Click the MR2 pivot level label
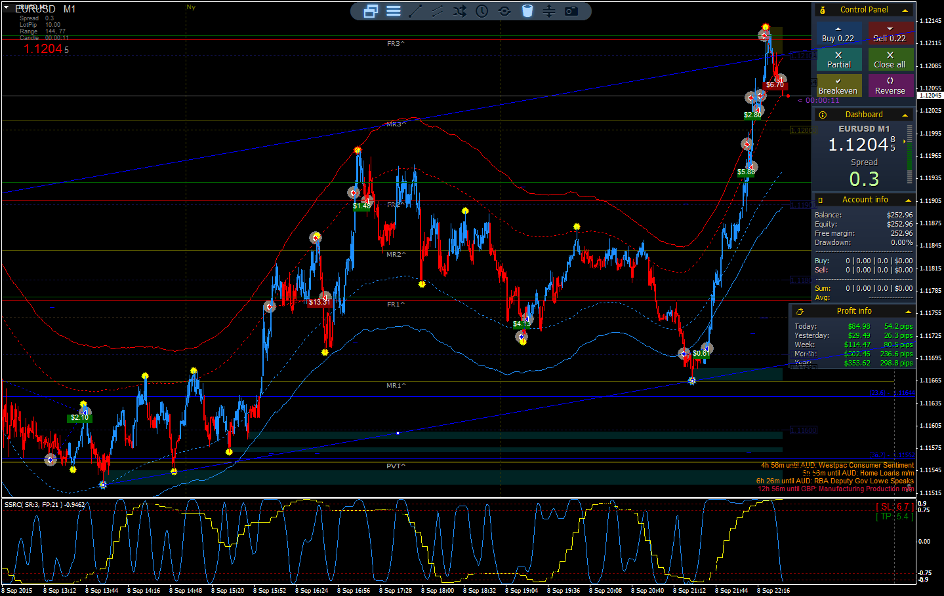Image resolution: width=944 pixels, height=596 pixels. pos(396,255)
